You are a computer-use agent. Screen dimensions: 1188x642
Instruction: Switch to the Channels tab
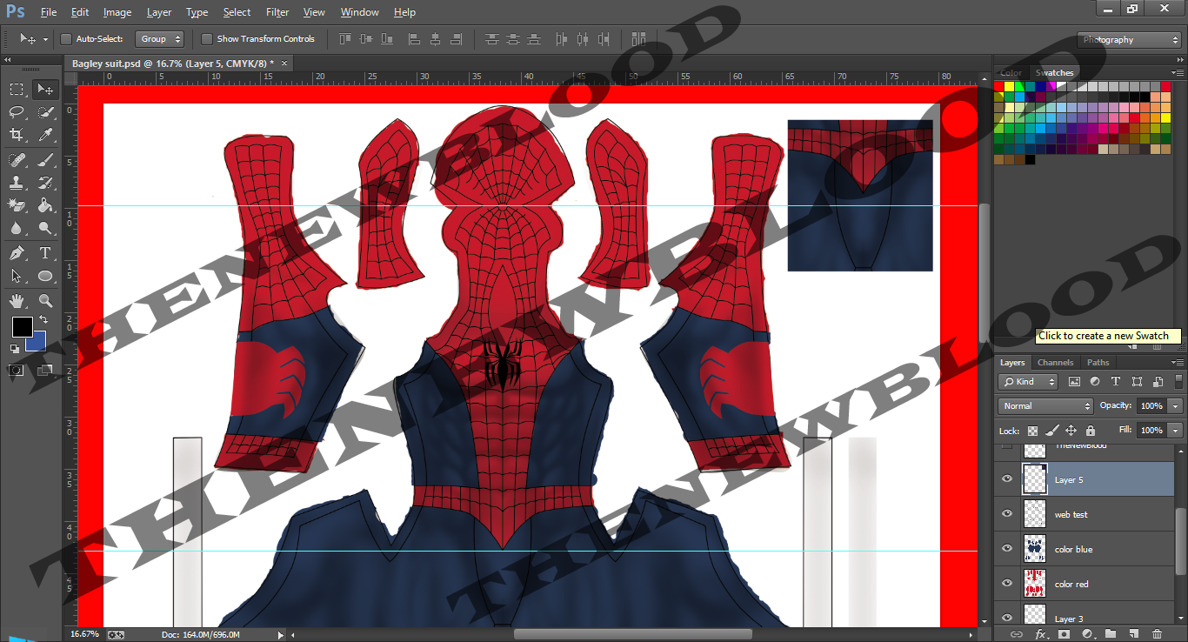1056,363
